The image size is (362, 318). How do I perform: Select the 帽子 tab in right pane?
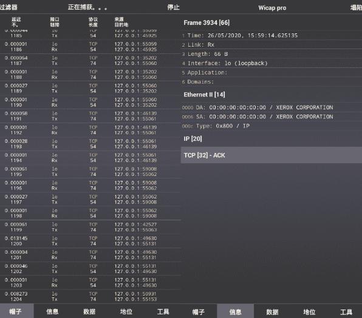click(x=199, y=311)
